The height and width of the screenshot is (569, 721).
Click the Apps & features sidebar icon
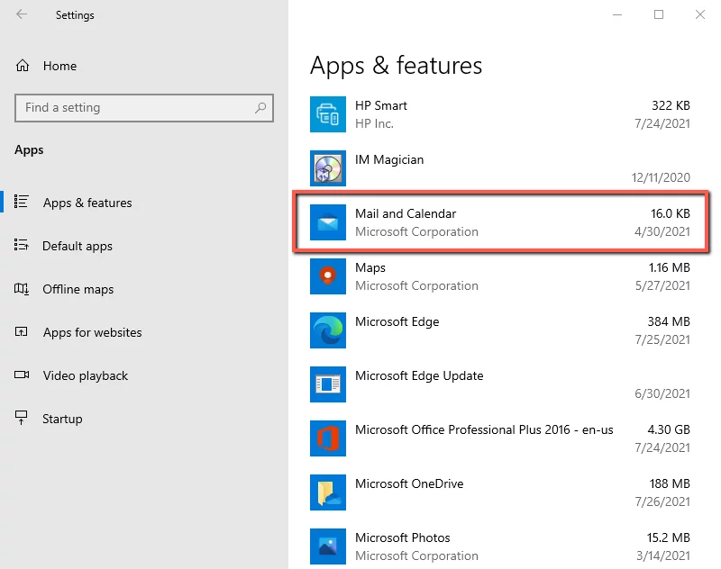(x=21, y=202)
